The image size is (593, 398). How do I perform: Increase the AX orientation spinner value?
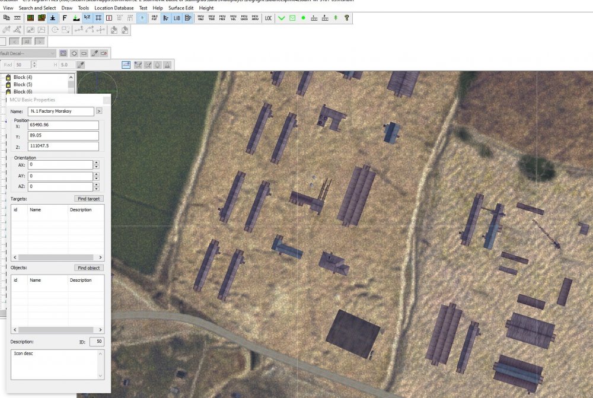click(96, 163)
